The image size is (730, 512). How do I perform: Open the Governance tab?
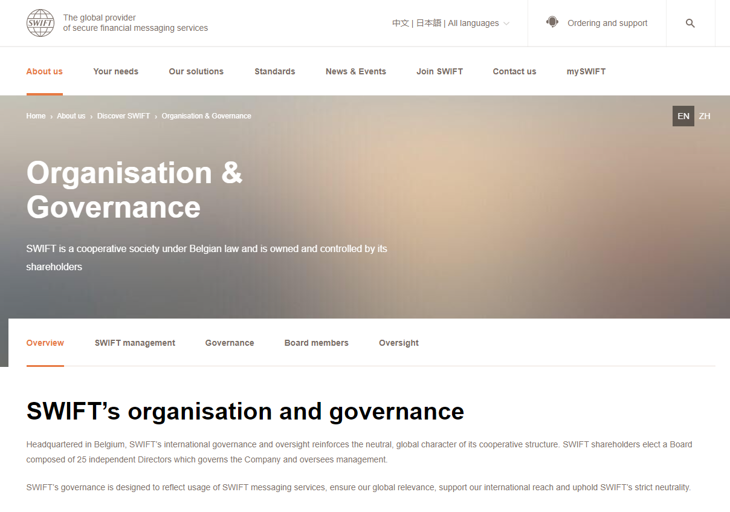(229, 343)
